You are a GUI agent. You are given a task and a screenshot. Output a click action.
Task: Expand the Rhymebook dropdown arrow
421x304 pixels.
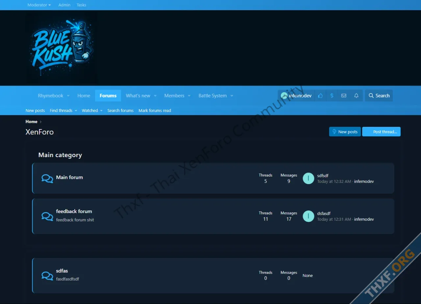click(68, 96)
